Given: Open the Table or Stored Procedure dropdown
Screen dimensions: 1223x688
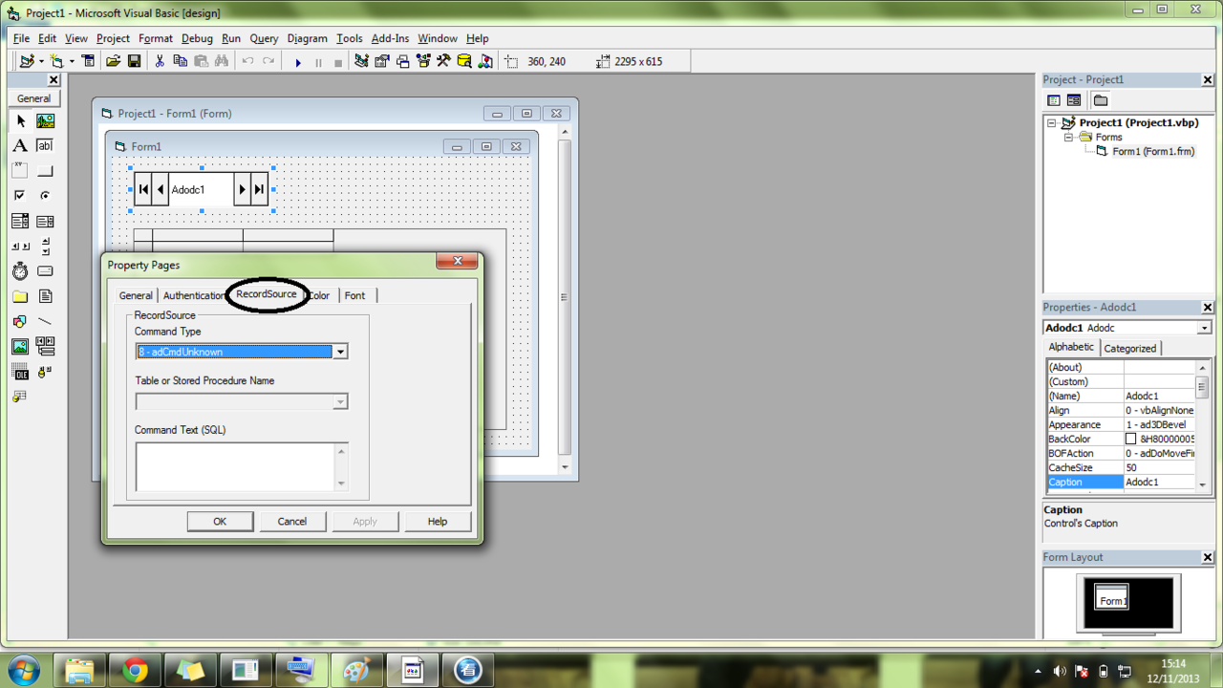Looking at the screenshot, I should (x=339, y=402).
